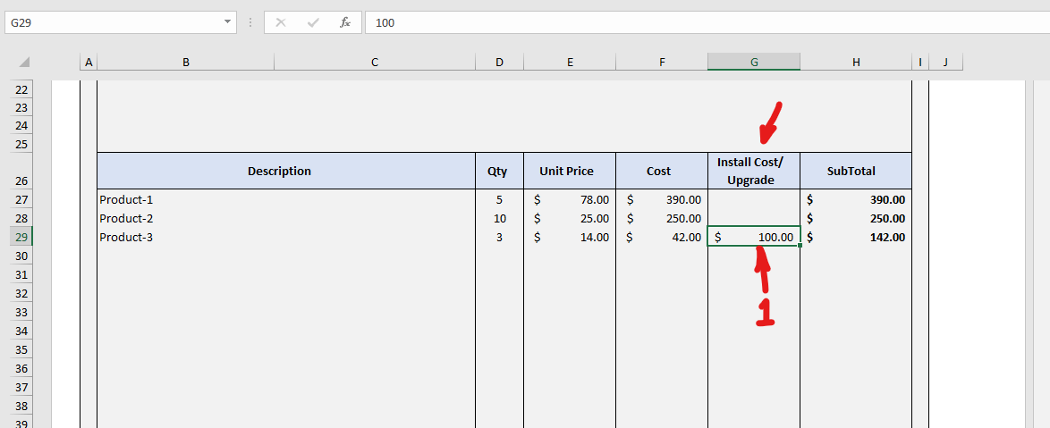Select row 38 header
The image size is (1050, 428).
point(21,406)
